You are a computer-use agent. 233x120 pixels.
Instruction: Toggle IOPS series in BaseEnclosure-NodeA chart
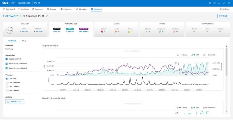tap(192, 107)
